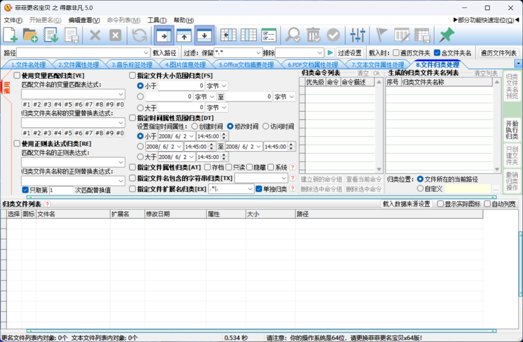
Task: Click the magnifier search toolbar icon
Action: (x=293, y=35)
